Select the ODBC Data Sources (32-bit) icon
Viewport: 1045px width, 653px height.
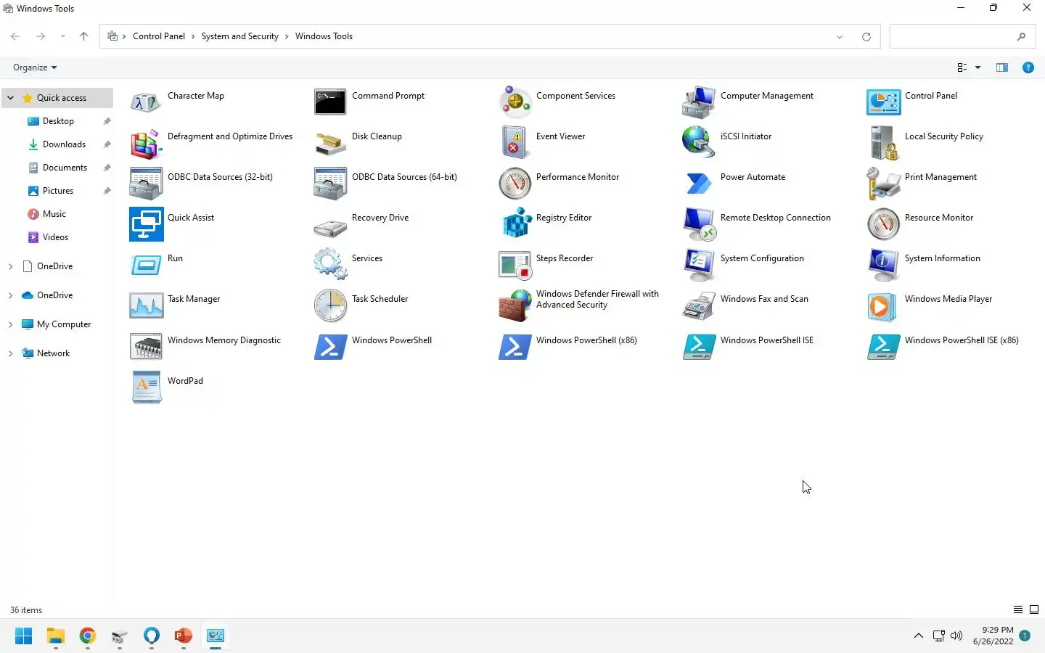click(x=146, y=184)
